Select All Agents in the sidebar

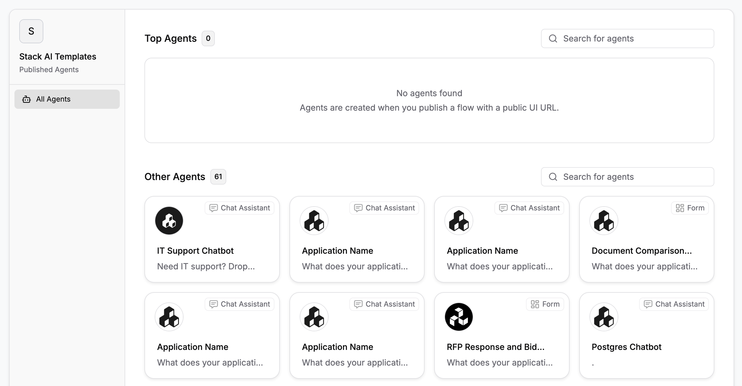pos(67,99)
